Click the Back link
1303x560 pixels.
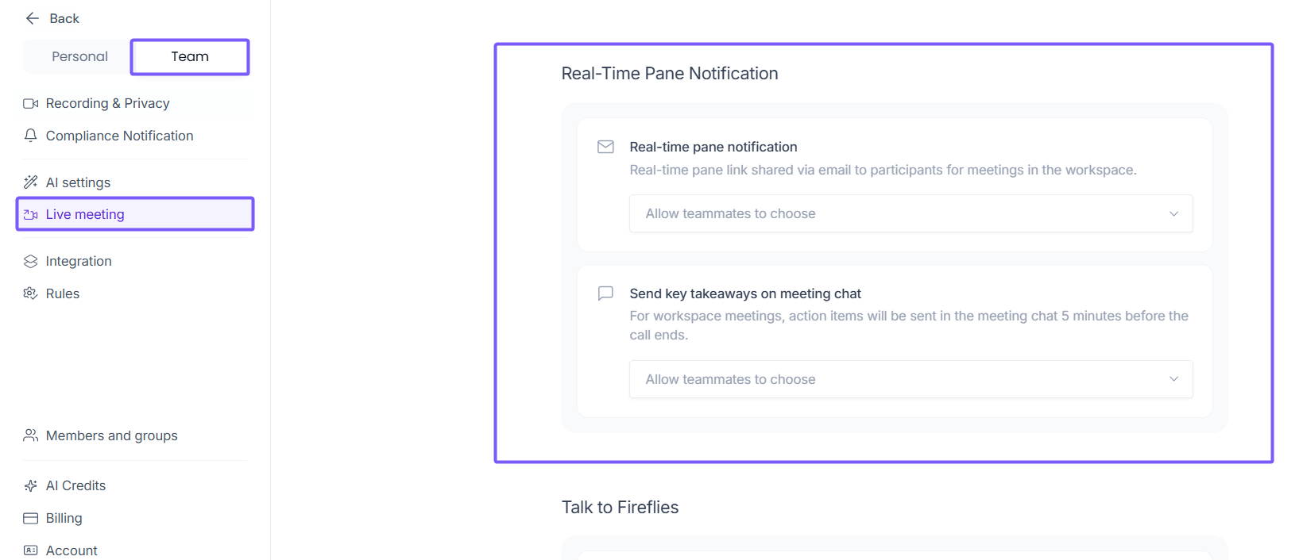[x=64, y=18]
